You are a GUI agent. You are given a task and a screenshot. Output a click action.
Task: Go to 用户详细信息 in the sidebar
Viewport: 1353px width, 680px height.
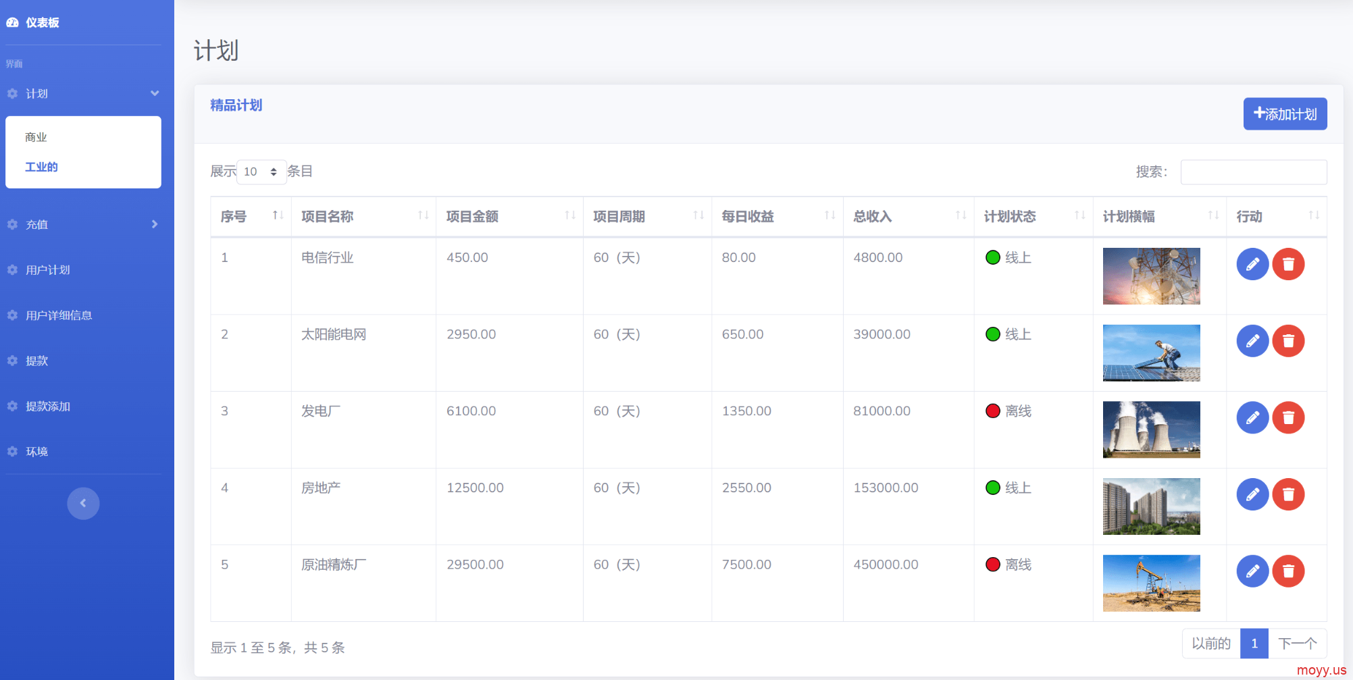[x=59, y=315]
